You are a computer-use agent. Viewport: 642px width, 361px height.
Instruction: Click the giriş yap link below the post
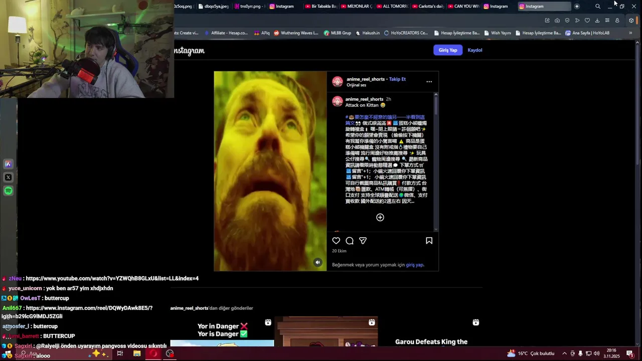click(x=415, y=265)
